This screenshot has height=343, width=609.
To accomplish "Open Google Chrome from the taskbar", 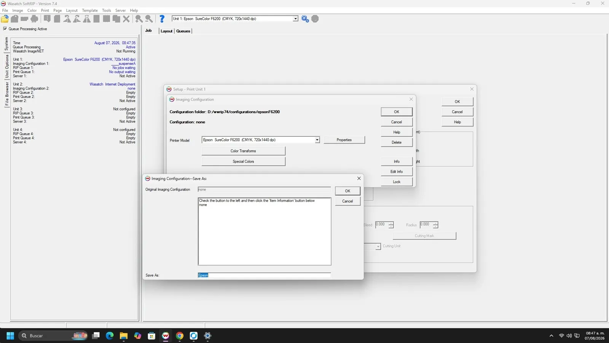I will (x=180, y=335).
